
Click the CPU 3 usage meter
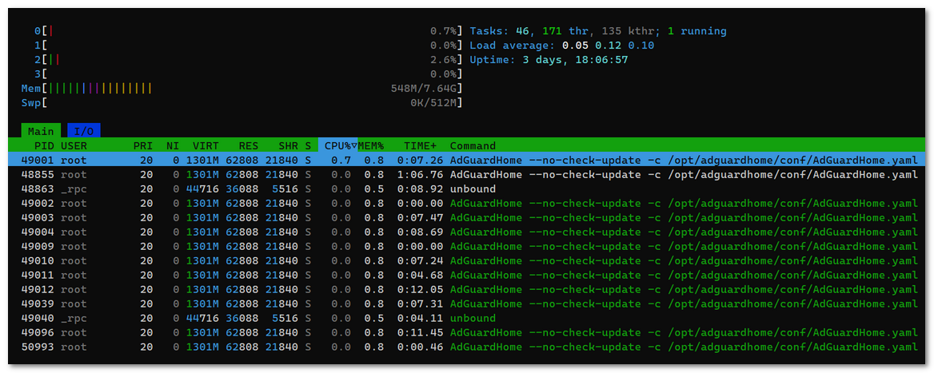249,73
